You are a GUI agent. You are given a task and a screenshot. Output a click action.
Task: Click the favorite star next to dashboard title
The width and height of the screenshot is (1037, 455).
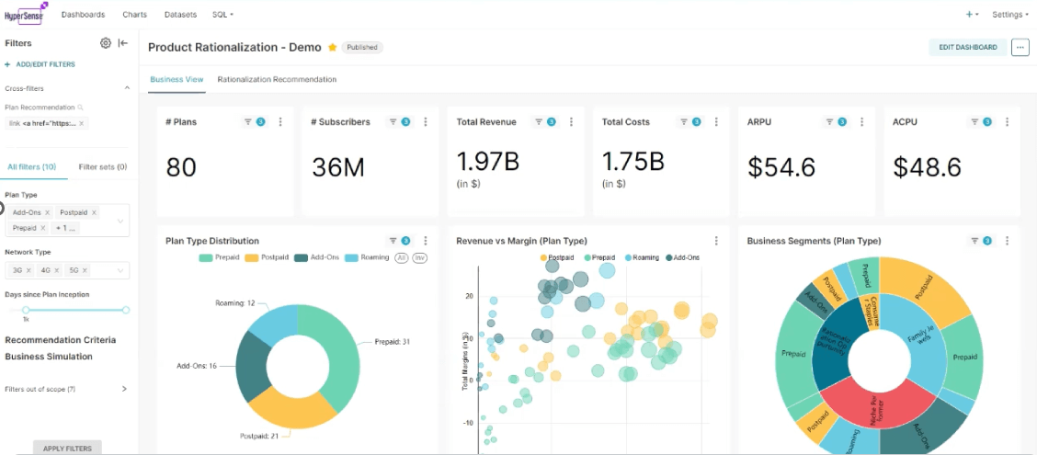coord(332,47)
